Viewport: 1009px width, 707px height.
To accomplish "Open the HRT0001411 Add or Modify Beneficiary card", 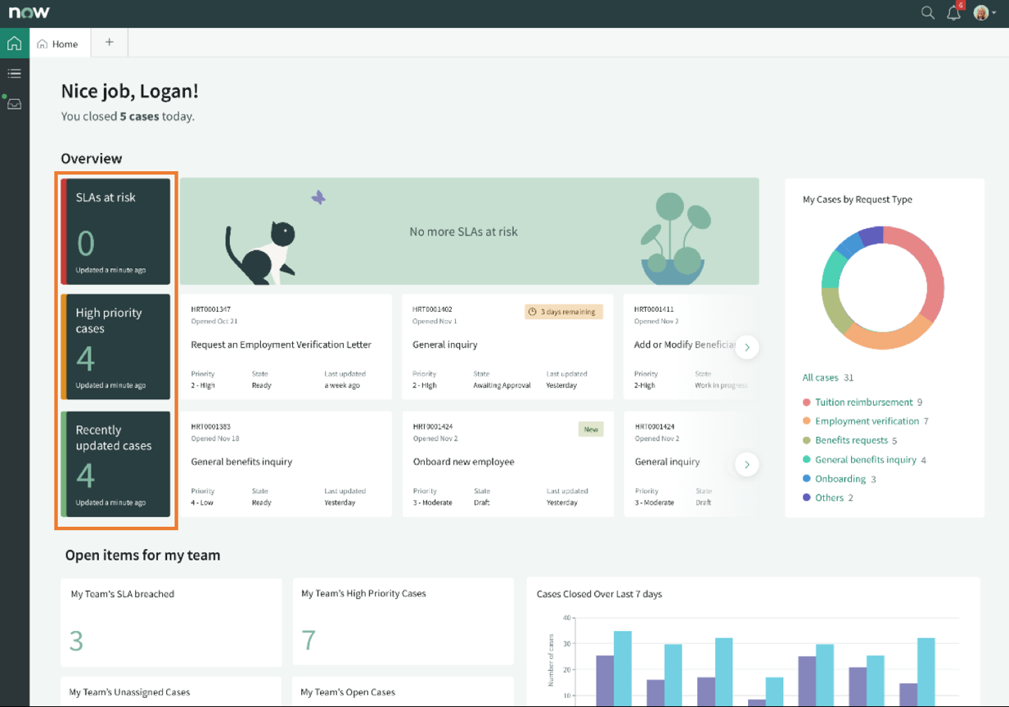I will pos(691,347).
